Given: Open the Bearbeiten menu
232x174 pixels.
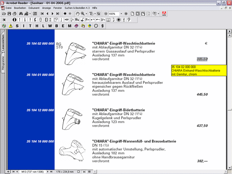Looking at the screenshot, I should click(20, 8).
